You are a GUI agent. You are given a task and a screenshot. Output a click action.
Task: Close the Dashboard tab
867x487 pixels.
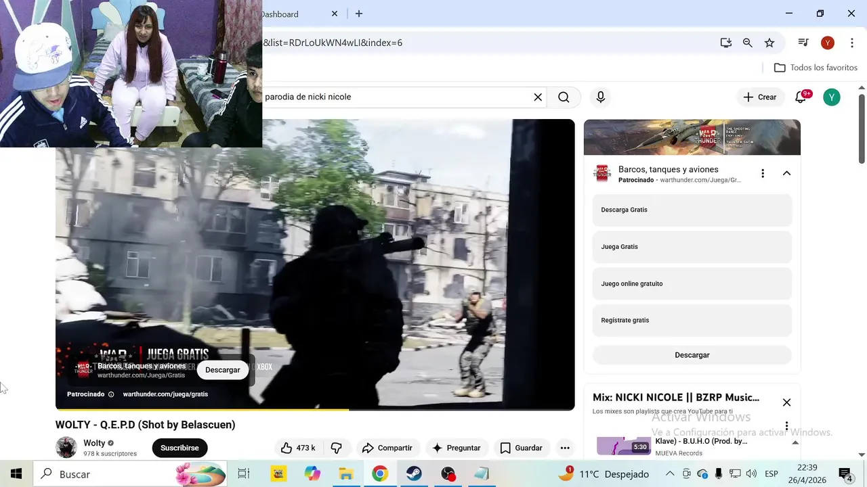335,14
